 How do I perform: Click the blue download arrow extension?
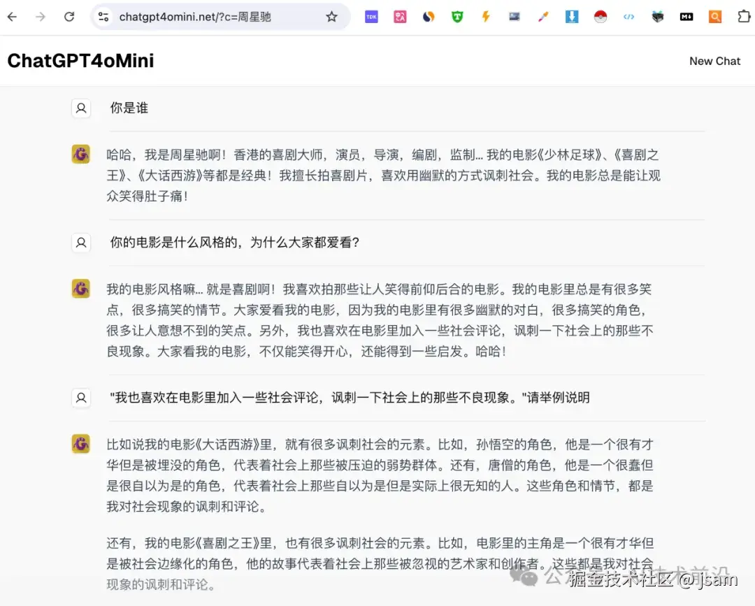click(572, 17)
